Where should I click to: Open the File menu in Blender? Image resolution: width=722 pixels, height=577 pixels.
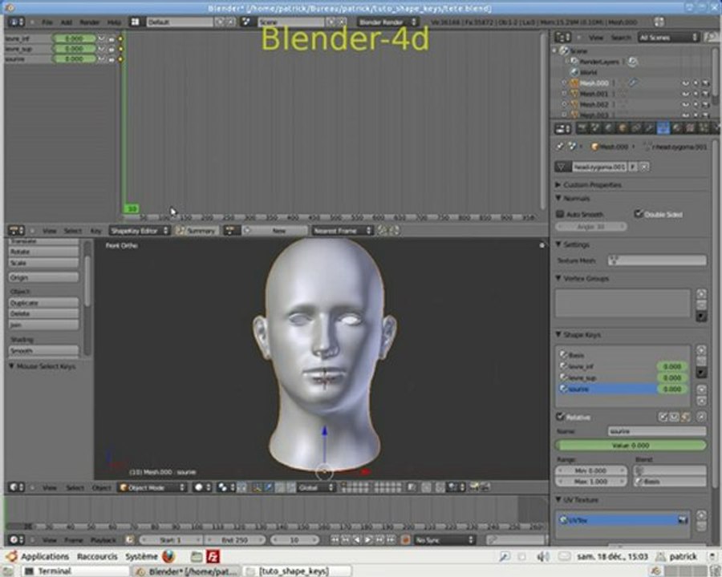click(47, 22)
